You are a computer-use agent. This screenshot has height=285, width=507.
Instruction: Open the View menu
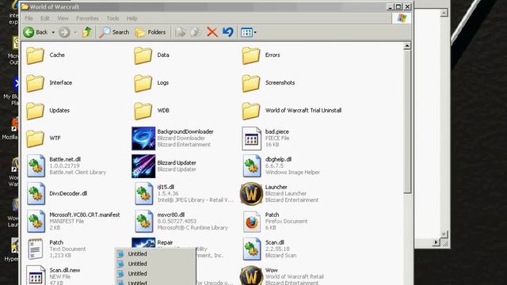[x=63, y=18]
